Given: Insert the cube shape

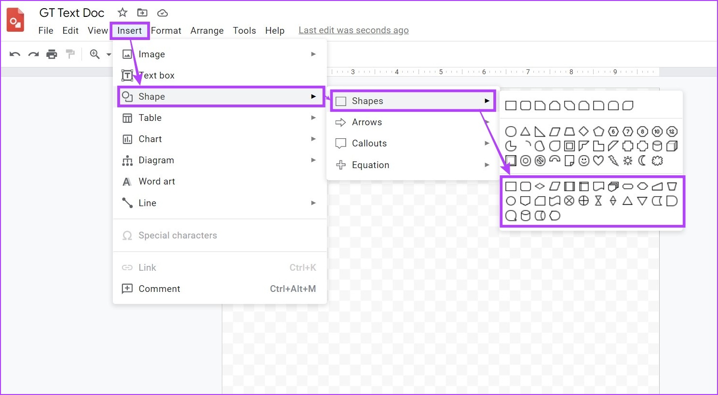Looking at the screenshot, I should click(x=672, y=146).
